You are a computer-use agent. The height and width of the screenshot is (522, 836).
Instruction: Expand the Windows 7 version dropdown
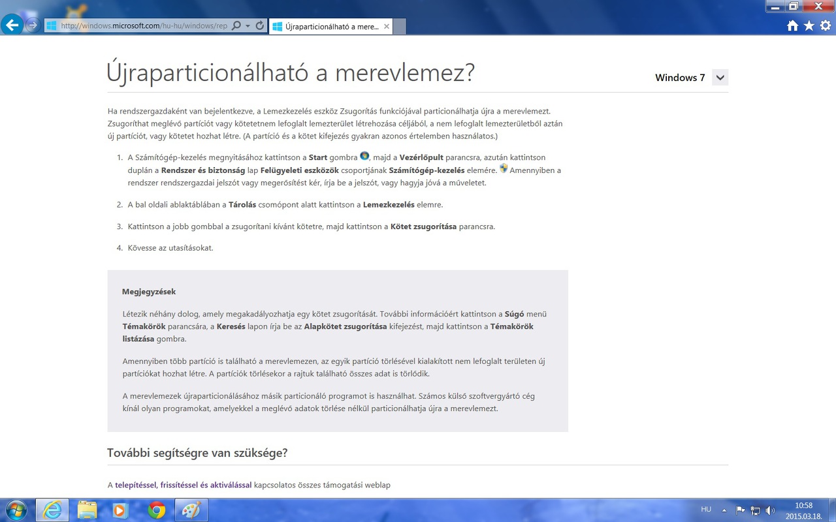(720, 78)
